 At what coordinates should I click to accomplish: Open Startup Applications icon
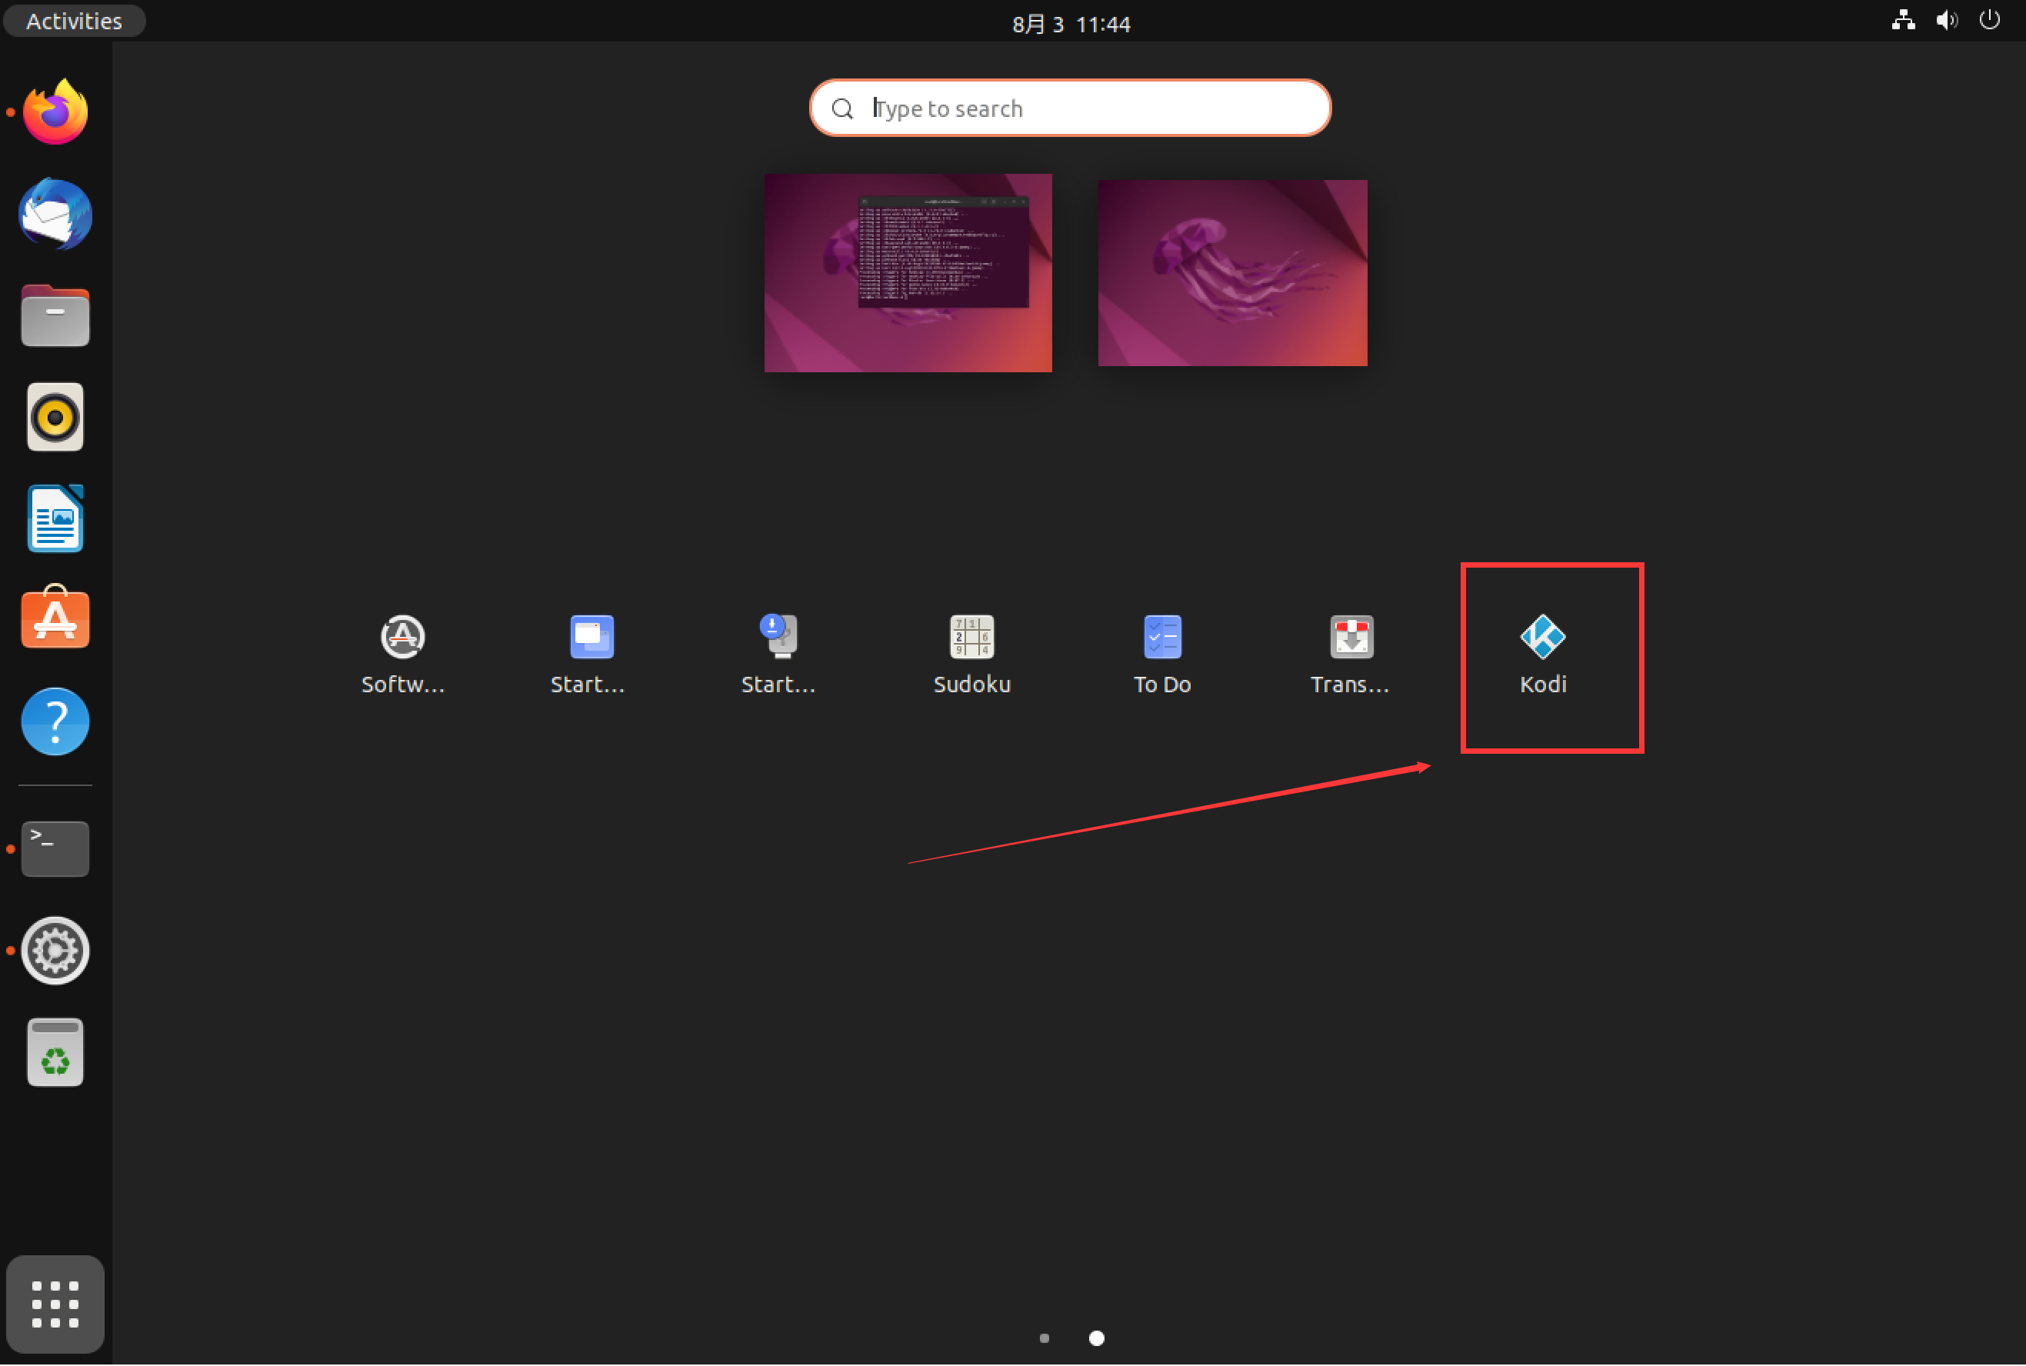coord(591,638)
